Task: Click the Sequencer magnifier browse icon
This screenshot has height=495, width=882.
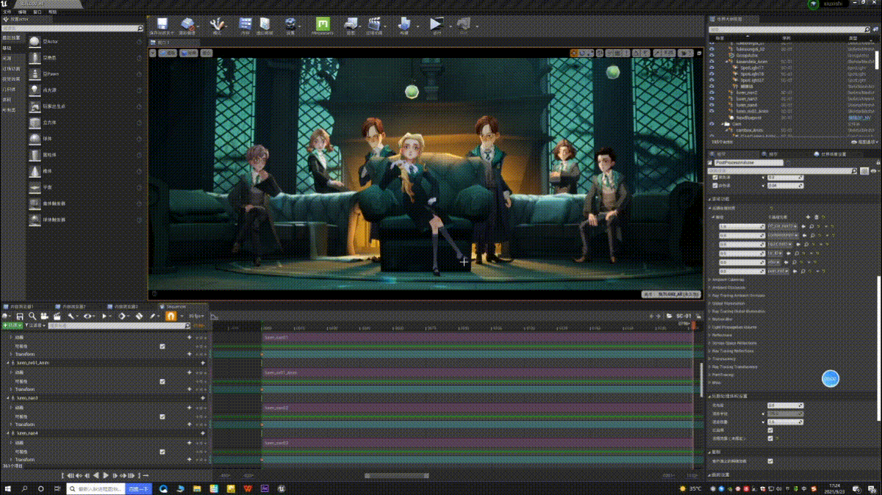Action: [32, 316]
